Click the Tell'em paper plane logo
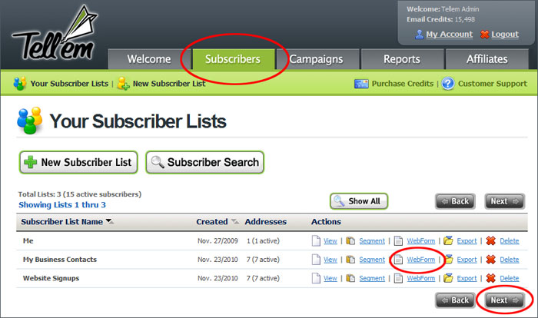538x318 pixels. click(55, 33)
